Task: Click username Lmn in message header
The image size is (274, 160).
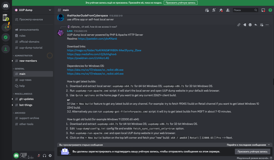Action: [70, 31]
